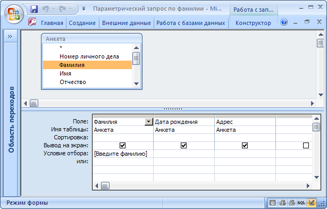The image size is (327, 209).
Task: Click the Access key icon beside Главная
Action: click(x=32, y=22)
